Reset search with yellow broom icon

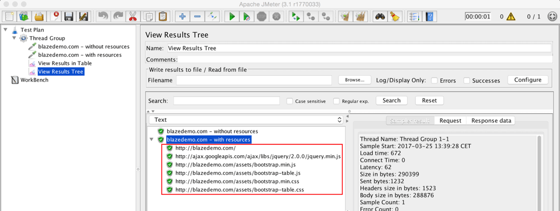(x=394, y=17)
